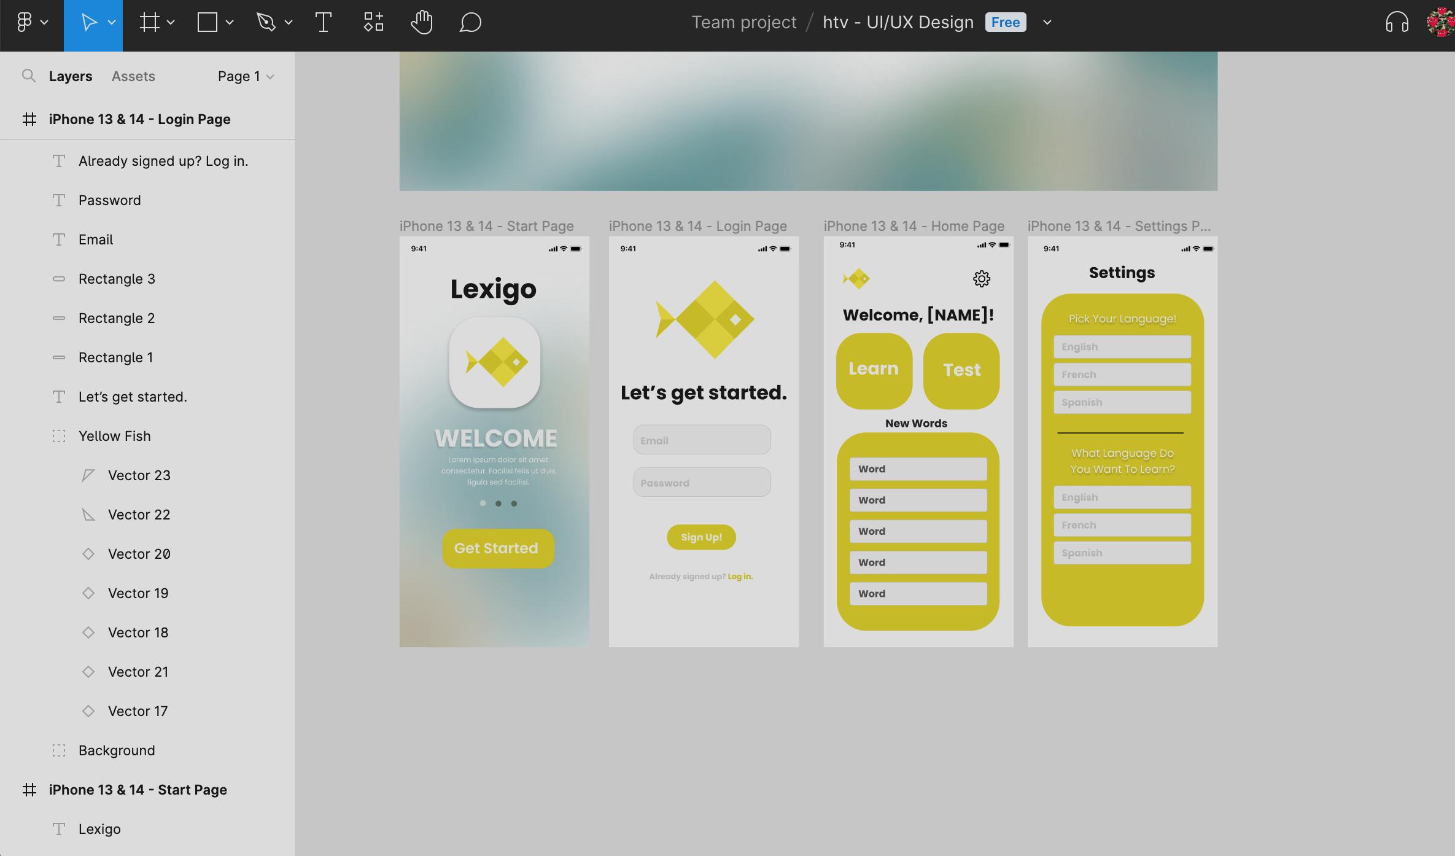Select the Rectangle shape tool

pyautogui.click(x=208, y=23)
